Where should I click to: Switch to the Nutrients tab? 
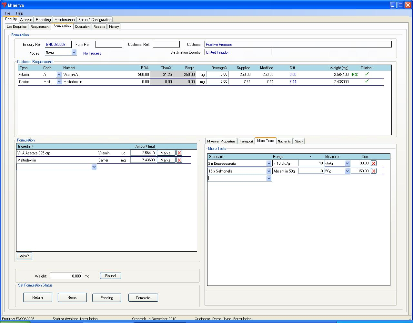(284, 141)
